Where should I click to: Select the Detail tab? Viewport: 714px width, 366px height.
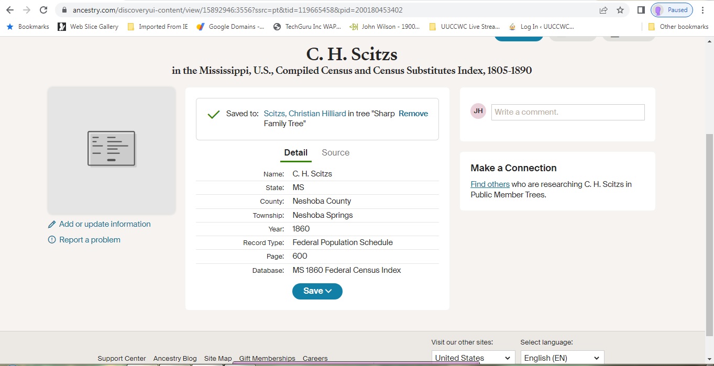click(295, 153)
